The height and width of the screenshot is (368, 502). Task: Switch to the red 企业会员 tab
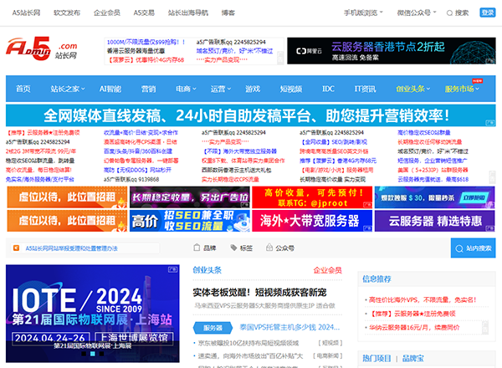point(327,270)
